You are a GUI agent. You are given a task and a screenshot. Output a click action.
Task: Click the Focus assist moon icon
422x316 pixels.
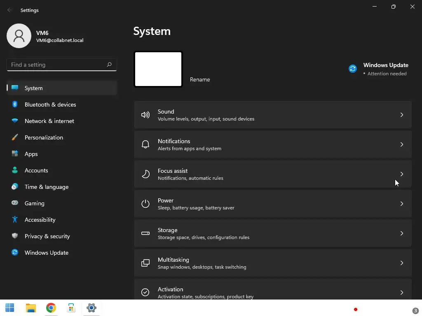[145, 174]
